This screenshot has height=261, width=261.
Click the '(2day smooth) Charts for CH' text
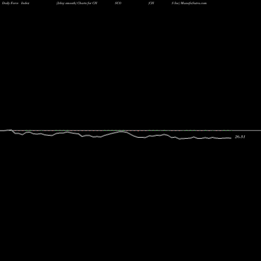coord(77,3)
